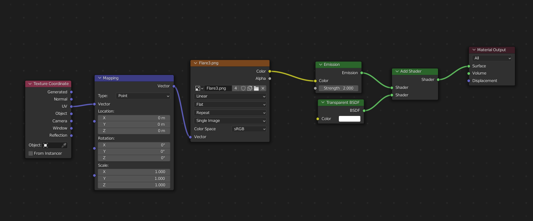Unlink image with the X icon
Viewport: 533px width, 221px height.
[x=263, y=88]
